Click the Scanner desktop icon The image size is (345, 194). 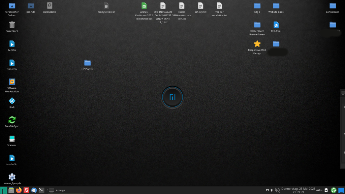coord(12,139)
